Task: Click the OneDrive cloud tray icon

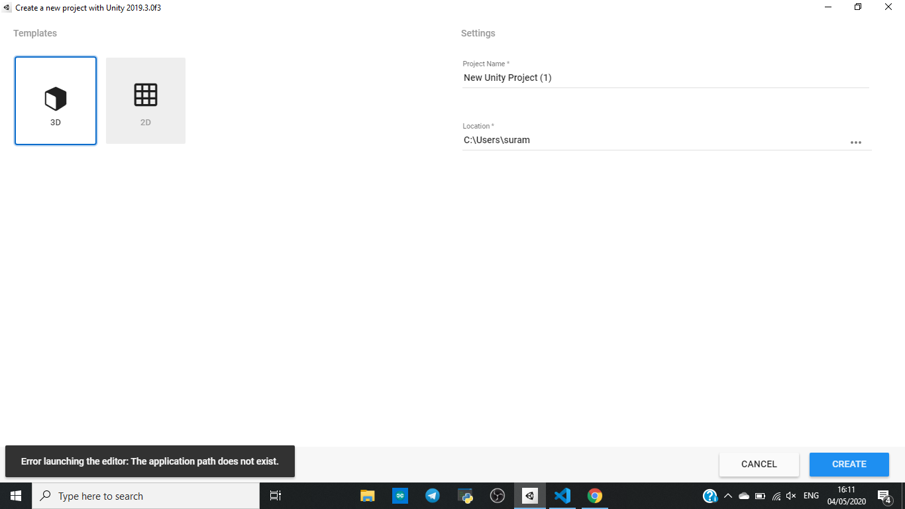Action: (x=744, y=496)
